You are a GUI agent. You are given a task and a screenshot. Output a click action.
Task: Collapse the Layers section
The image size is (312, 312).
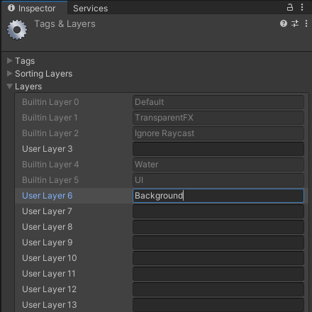(x=10, y=87)
